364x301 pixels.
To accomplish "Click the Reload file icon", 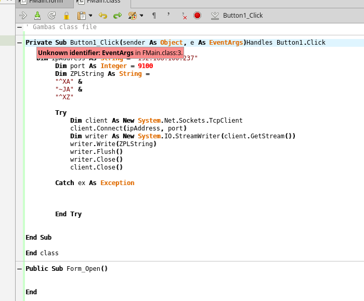I will pyautogui.click(x=51, y=16).
